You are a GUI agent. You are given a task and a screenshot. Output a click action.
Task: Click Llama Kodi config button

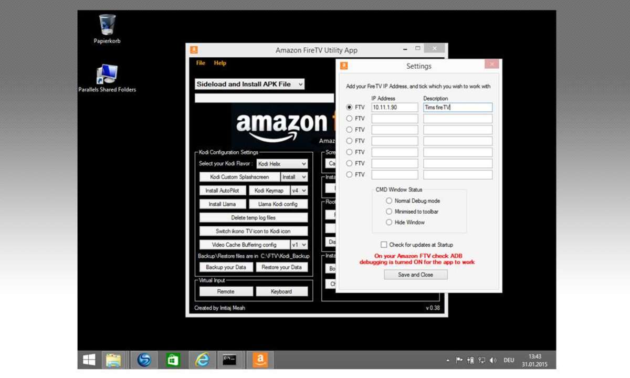coord(278,204)
